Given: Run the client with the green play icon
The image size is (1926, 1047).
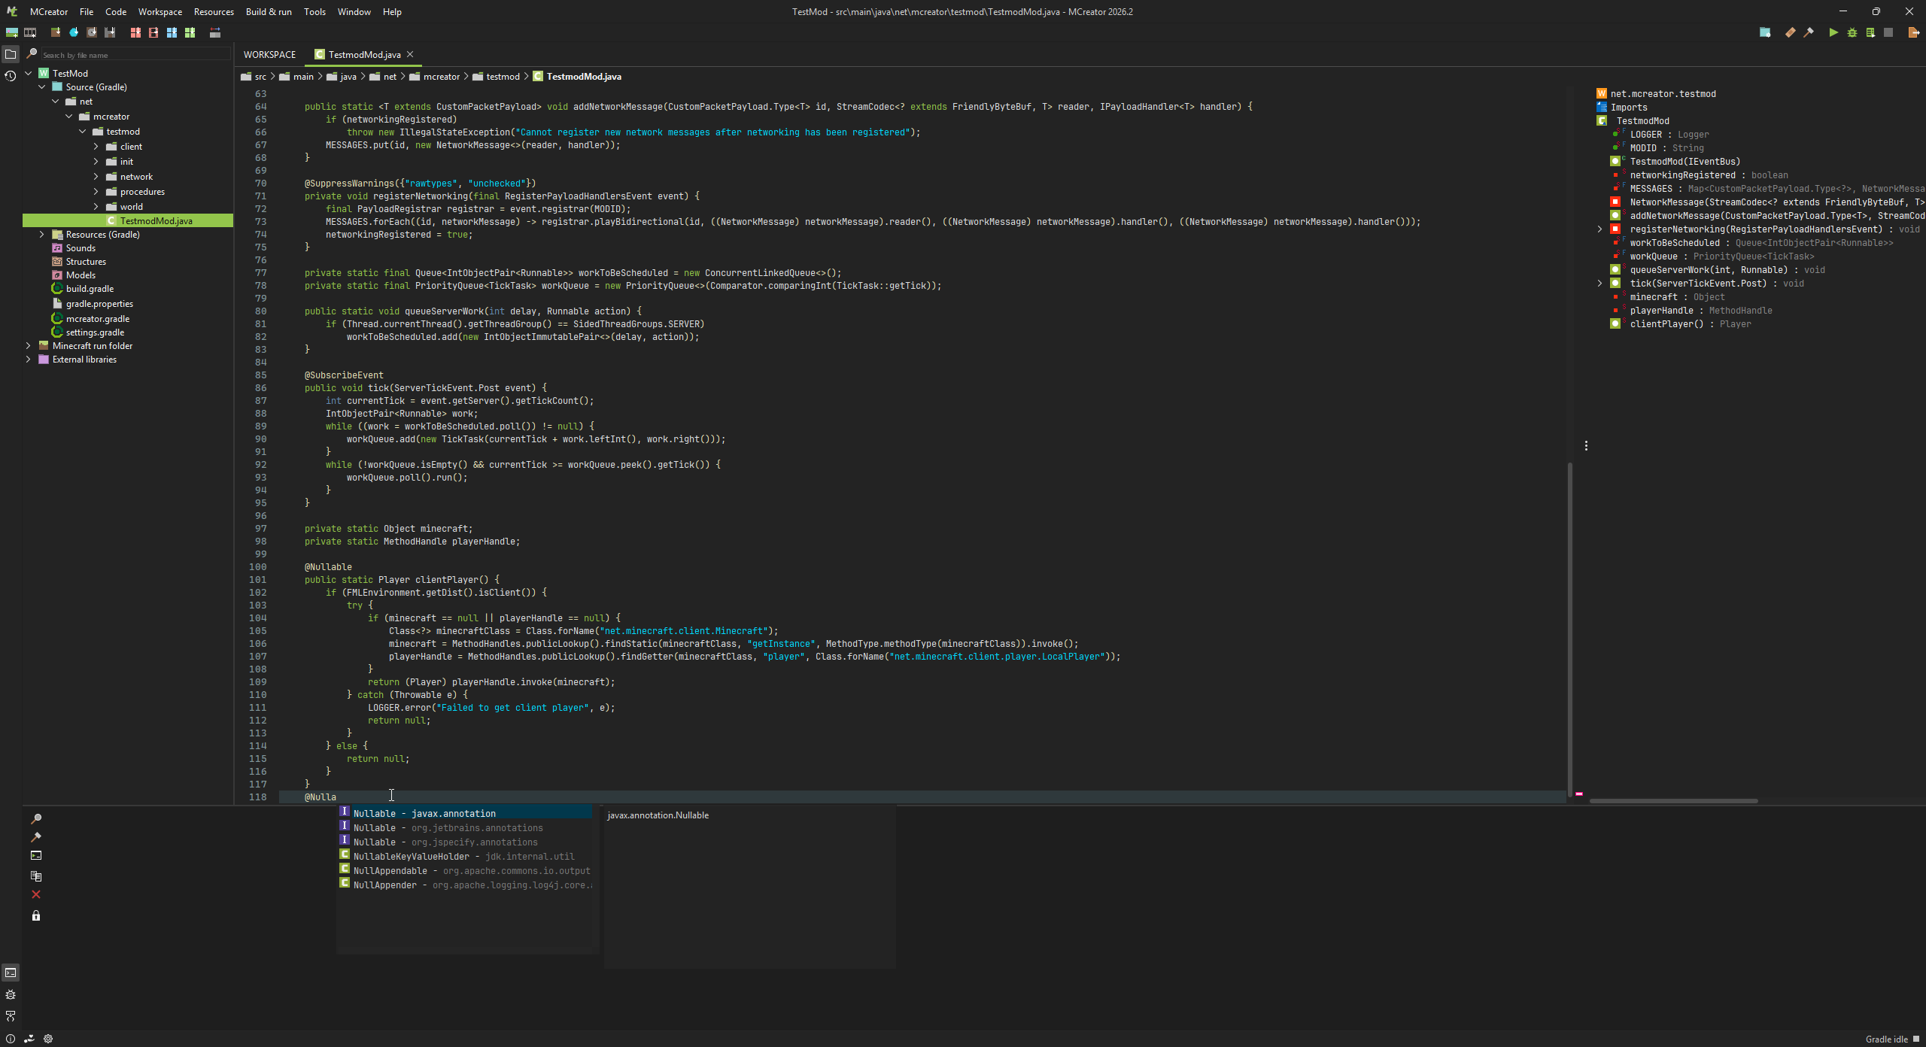Looking at the screenshot, I should 1833,32.
